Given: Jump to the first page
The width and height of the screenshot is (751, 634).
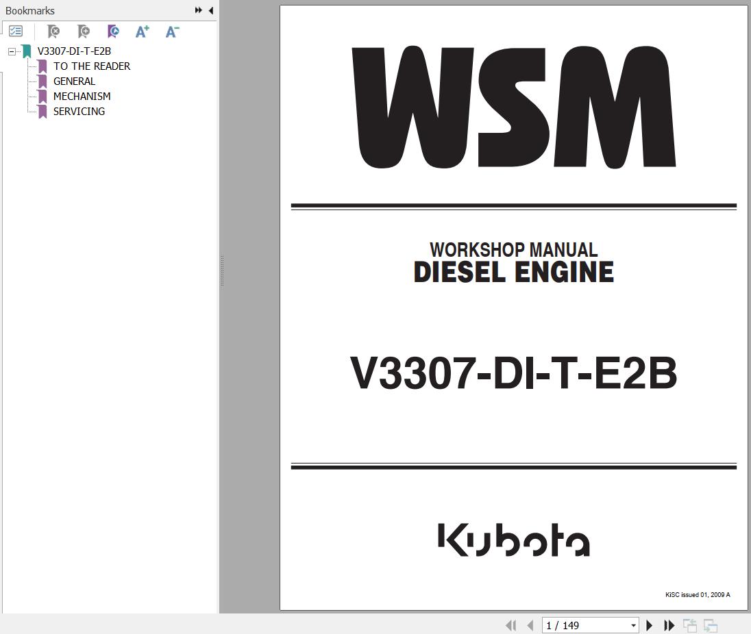Looking at the screenshot, I should pyautogui.click(x=510, y=625).
